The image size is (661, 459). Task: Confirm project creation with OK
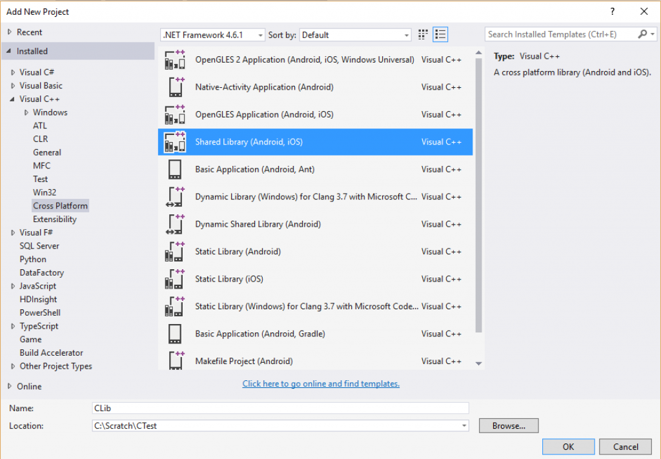tap(568, 446)
